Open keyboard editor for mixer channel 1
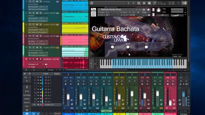 pos(72,108)
